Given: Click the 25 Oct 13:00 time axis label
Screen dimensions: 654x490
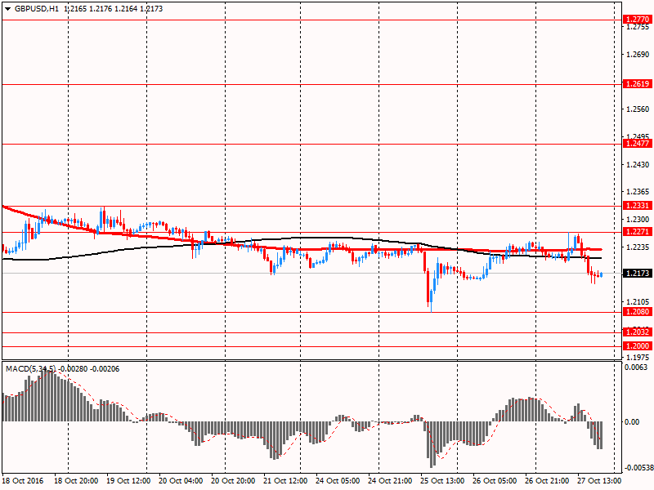Looking at the screenshot, I should pos(442,480).
